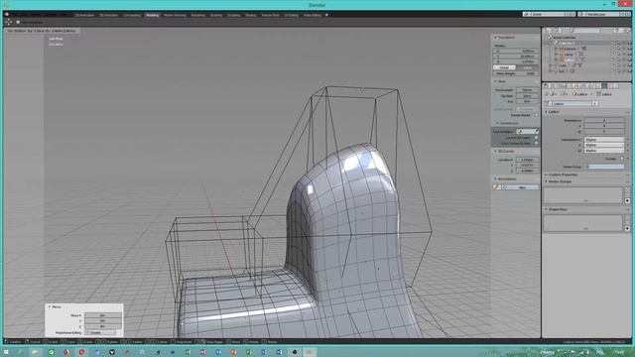
Task: Collapse the Shape Keys panel
Action: (546, 209)
